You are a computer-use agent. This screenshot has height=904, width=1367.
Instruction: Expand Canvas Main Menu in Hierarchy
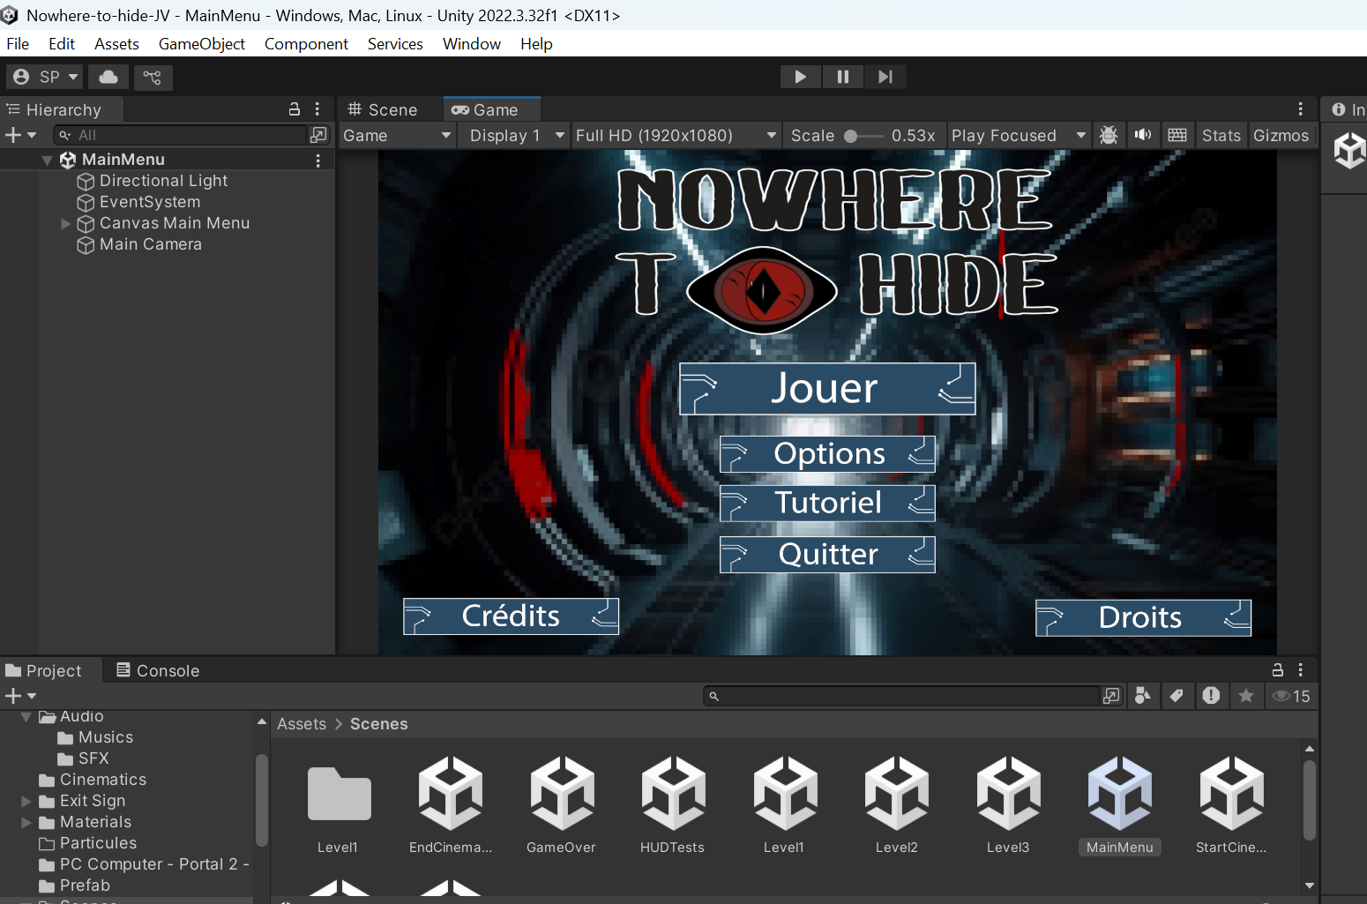(x=65, y=224)
